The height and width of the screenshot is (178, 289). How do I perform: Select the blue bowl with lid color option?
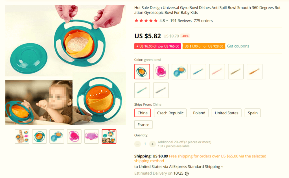[179, 72]
